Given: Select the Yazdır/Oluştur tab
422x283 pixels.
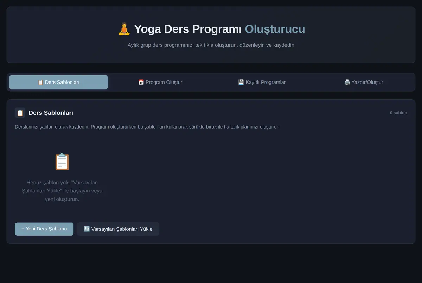Looking at the screenshot, I should (x=363, y=82).
